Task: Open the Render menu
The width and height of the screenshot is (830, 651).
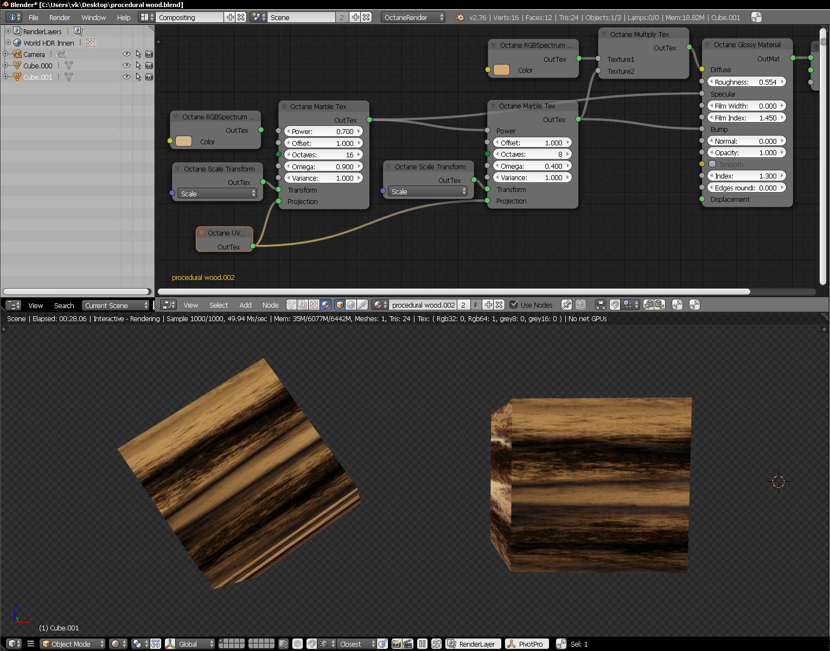Action: [60, 17]
